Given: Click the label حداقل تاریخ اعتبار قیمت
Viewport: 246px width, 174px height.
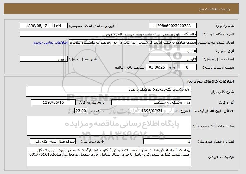Looking at the screenshot, I should (214, 111).
